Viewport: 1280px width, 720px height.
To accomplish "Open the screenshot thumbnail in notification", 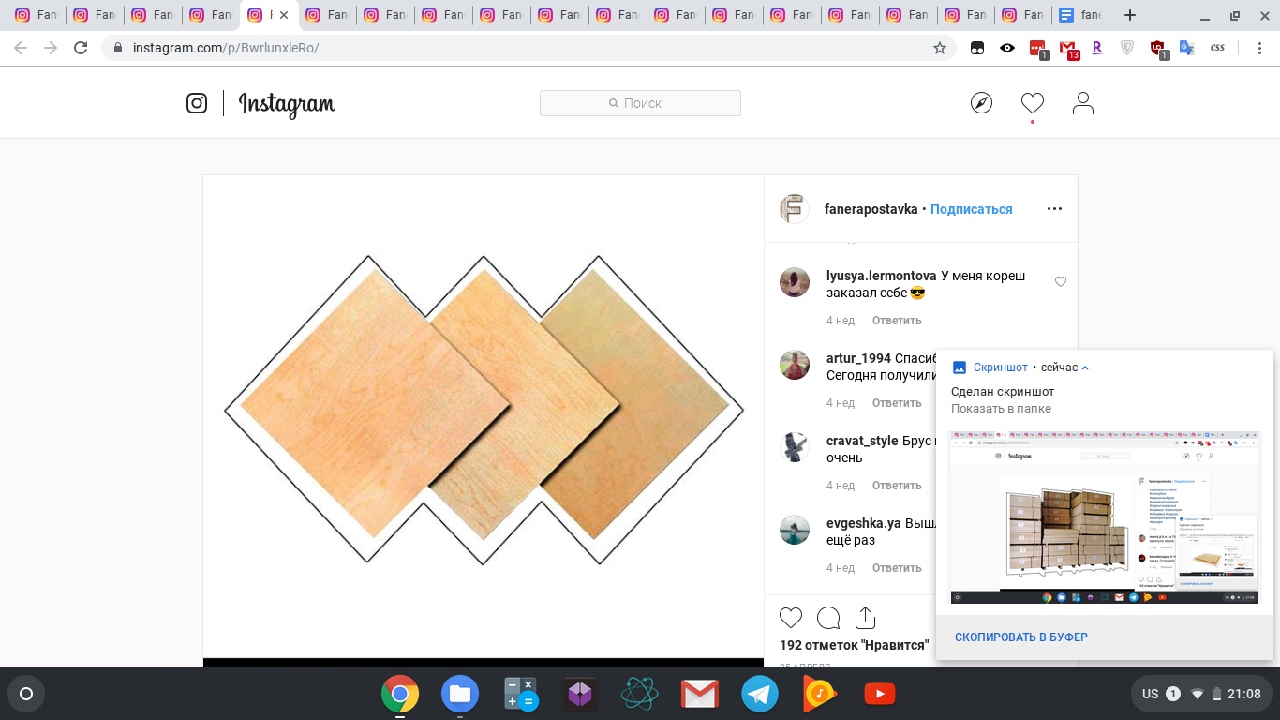I will click(x=1104, y=517).
